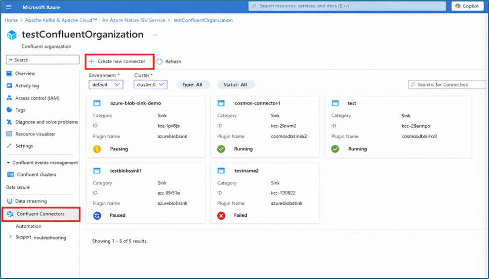Click the Resource visualizer icon
Viewport: 489px width, 279px height.
[9, 134]
